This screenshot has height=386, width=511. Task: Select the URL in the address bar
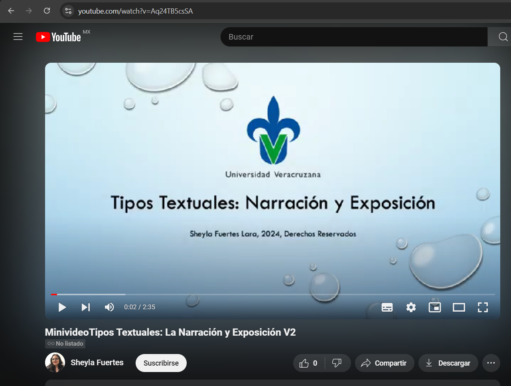tap(136, 11)
